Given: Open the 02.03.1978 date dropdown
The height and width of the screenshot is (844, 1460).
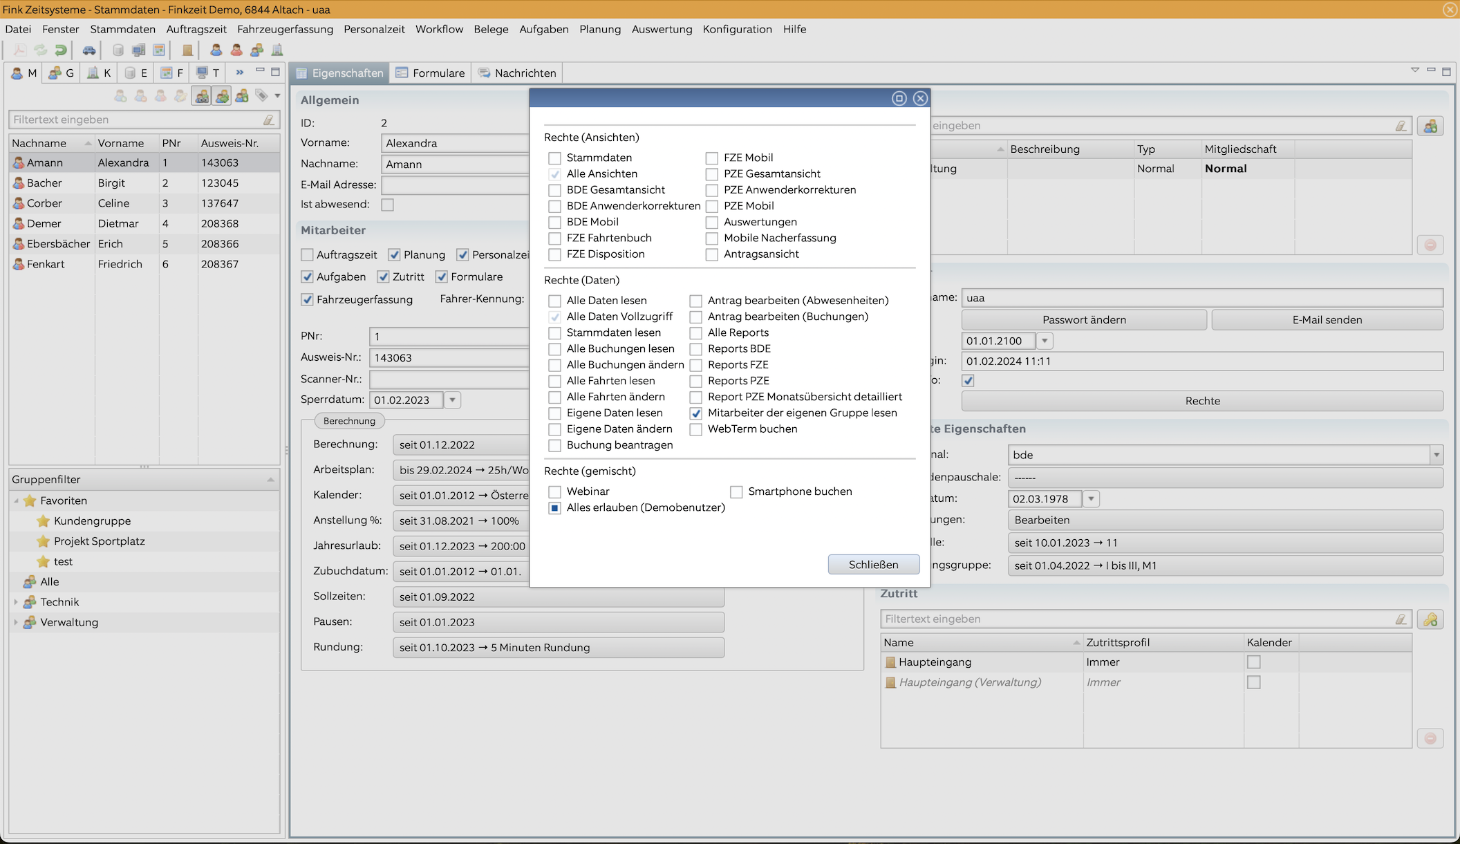Looking at the screenshot, I should click(x=1091, y=499).
